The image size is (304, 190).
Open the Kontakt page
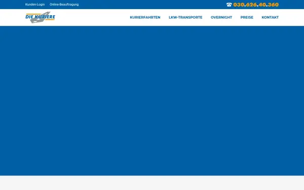pos(270,17)
